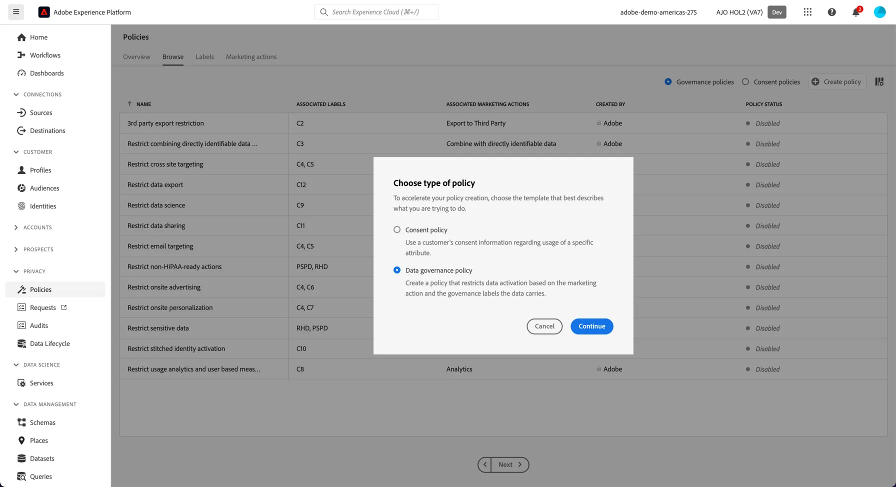Switch to the Labels tab
The image size is (896, 487).
click(x=204, y=57)
